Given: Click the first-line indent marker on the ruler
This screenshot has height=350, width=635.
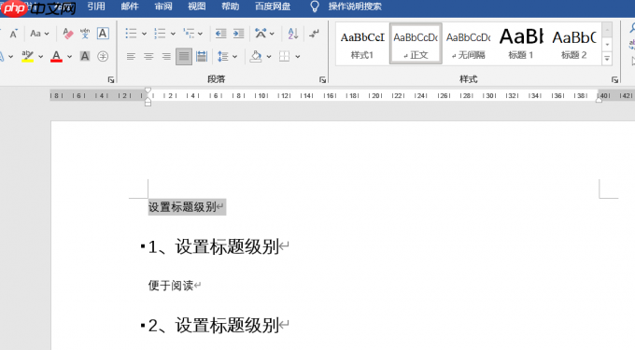Looking at the screenshot, I should coord(148,91).
